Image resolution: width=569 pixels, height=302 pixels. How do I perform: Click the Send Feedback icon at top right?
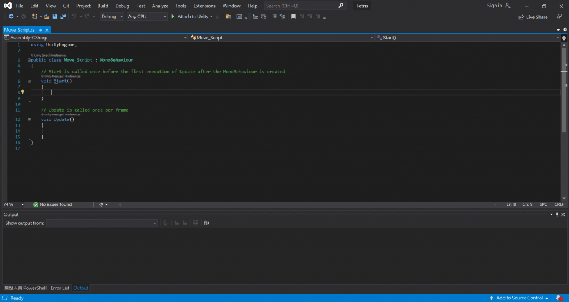[x=559, y=17]
